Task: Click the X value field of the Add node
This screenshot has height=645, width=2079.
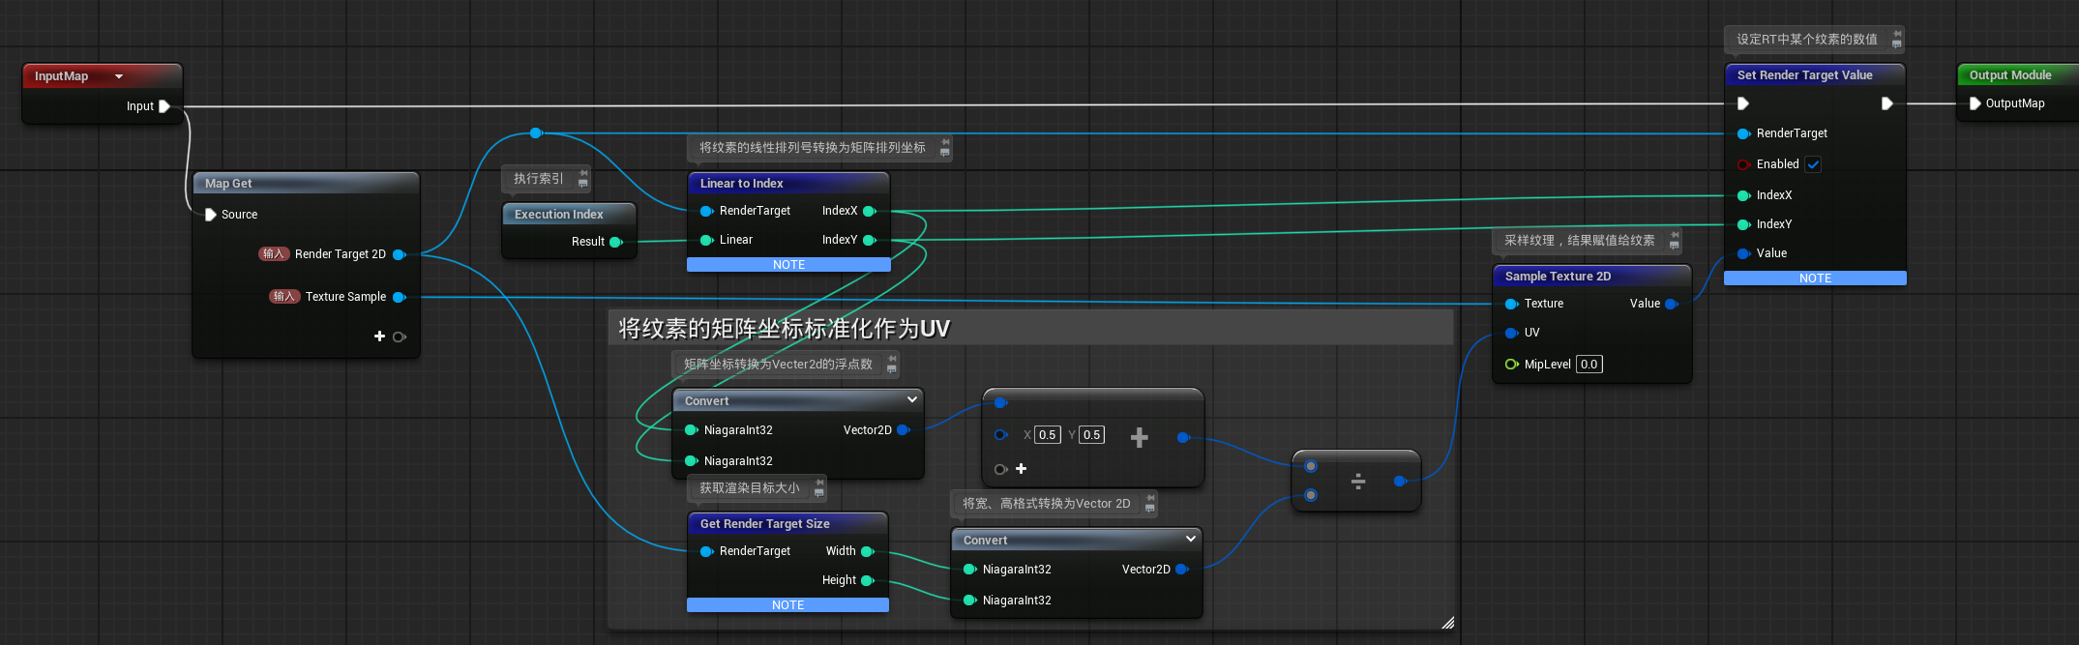Action: coord(1047,435)
